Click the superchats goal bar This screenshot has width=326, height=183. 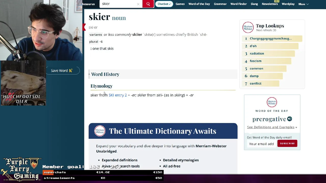tap(103, 172)
